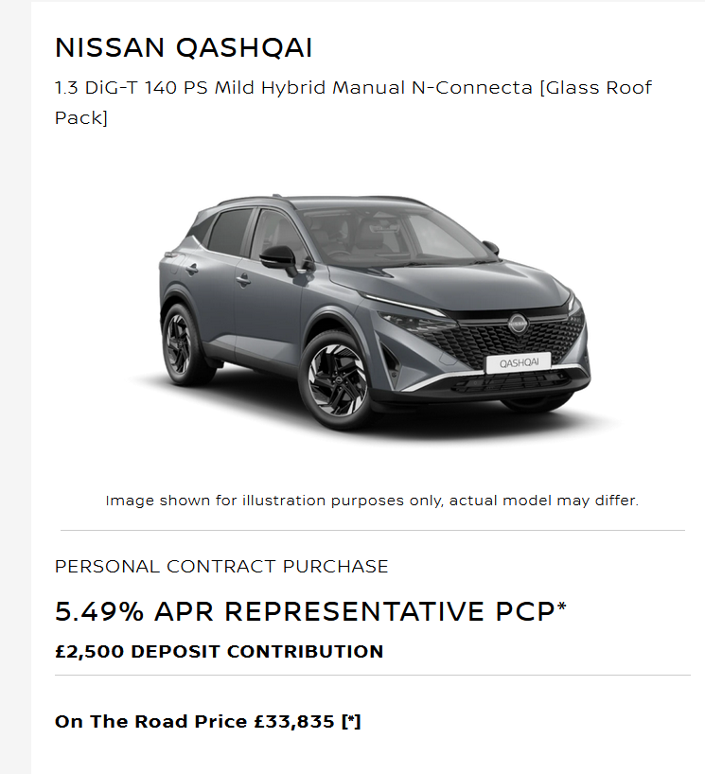Click the car's rear alloy wheel
The width and height of the screenshot is (705, 774).
pos(179,343)
